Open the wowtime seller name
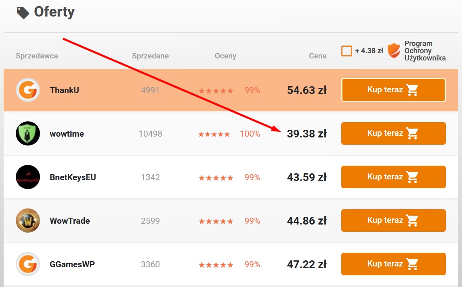Screen dimensions: 462x287 pyautogui.click(x=67, y=134)
